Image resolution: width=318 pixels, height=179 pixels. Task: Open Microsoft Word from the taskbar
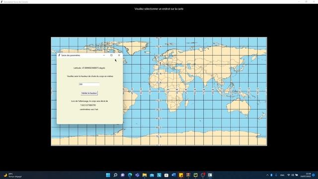pyautogui.click(x=173, y=175)
